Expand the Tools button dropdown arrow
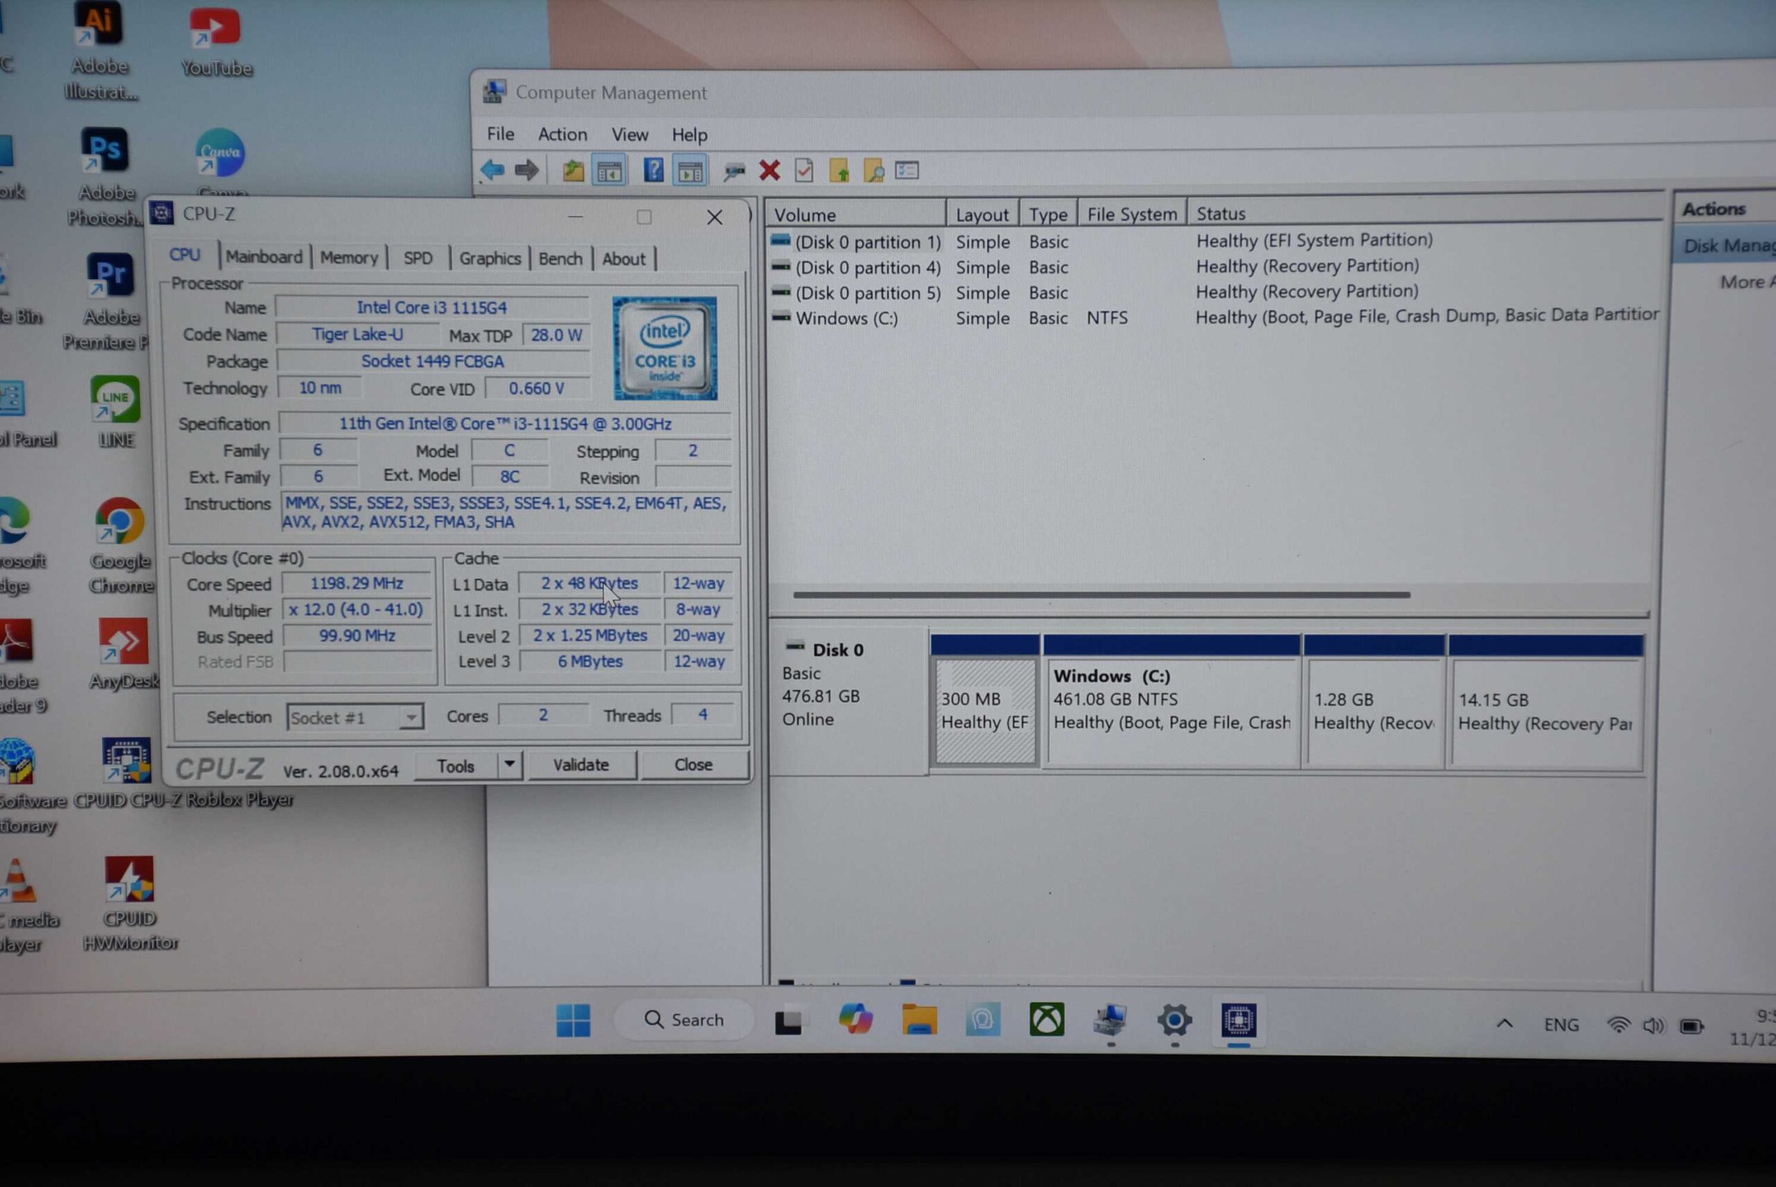This screenshot has width=1776, height=1187. 509,765
